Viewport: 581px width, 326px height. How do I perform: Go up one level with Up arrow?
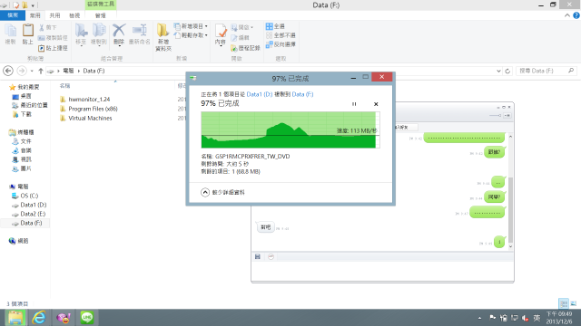pos(41,71)
